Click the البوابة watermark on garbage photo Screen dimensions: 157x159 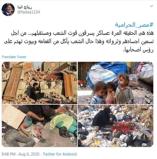tap(145, 109)
